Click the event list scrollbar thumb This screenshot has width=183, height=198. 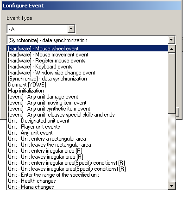172,83
